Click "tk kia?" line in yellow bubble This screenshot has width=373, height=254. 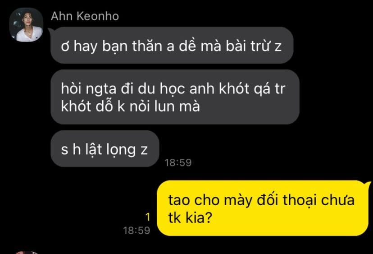tap(190, 217)
